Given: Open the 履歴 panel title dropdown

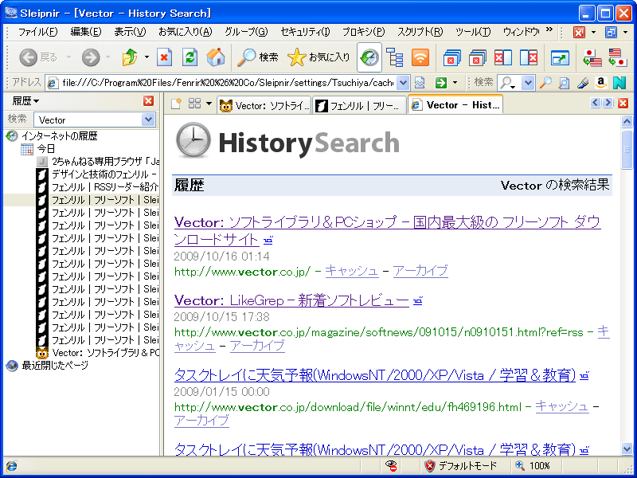Looking at the screenshot, I should [25, 101].
